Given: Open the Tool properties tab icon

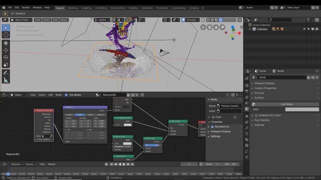Looking at the screenshot, I should (247, 78).
